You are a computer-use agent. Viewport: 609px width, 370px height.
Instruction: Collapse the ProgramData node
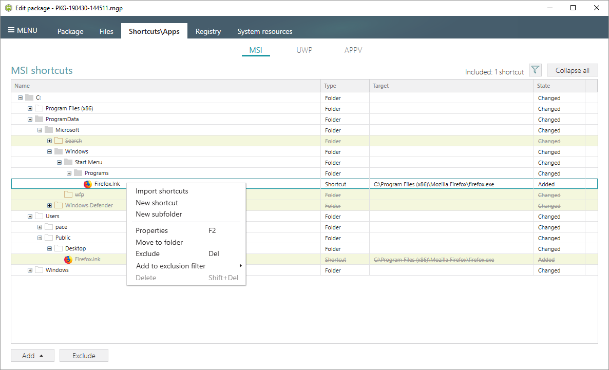point(30,119)
